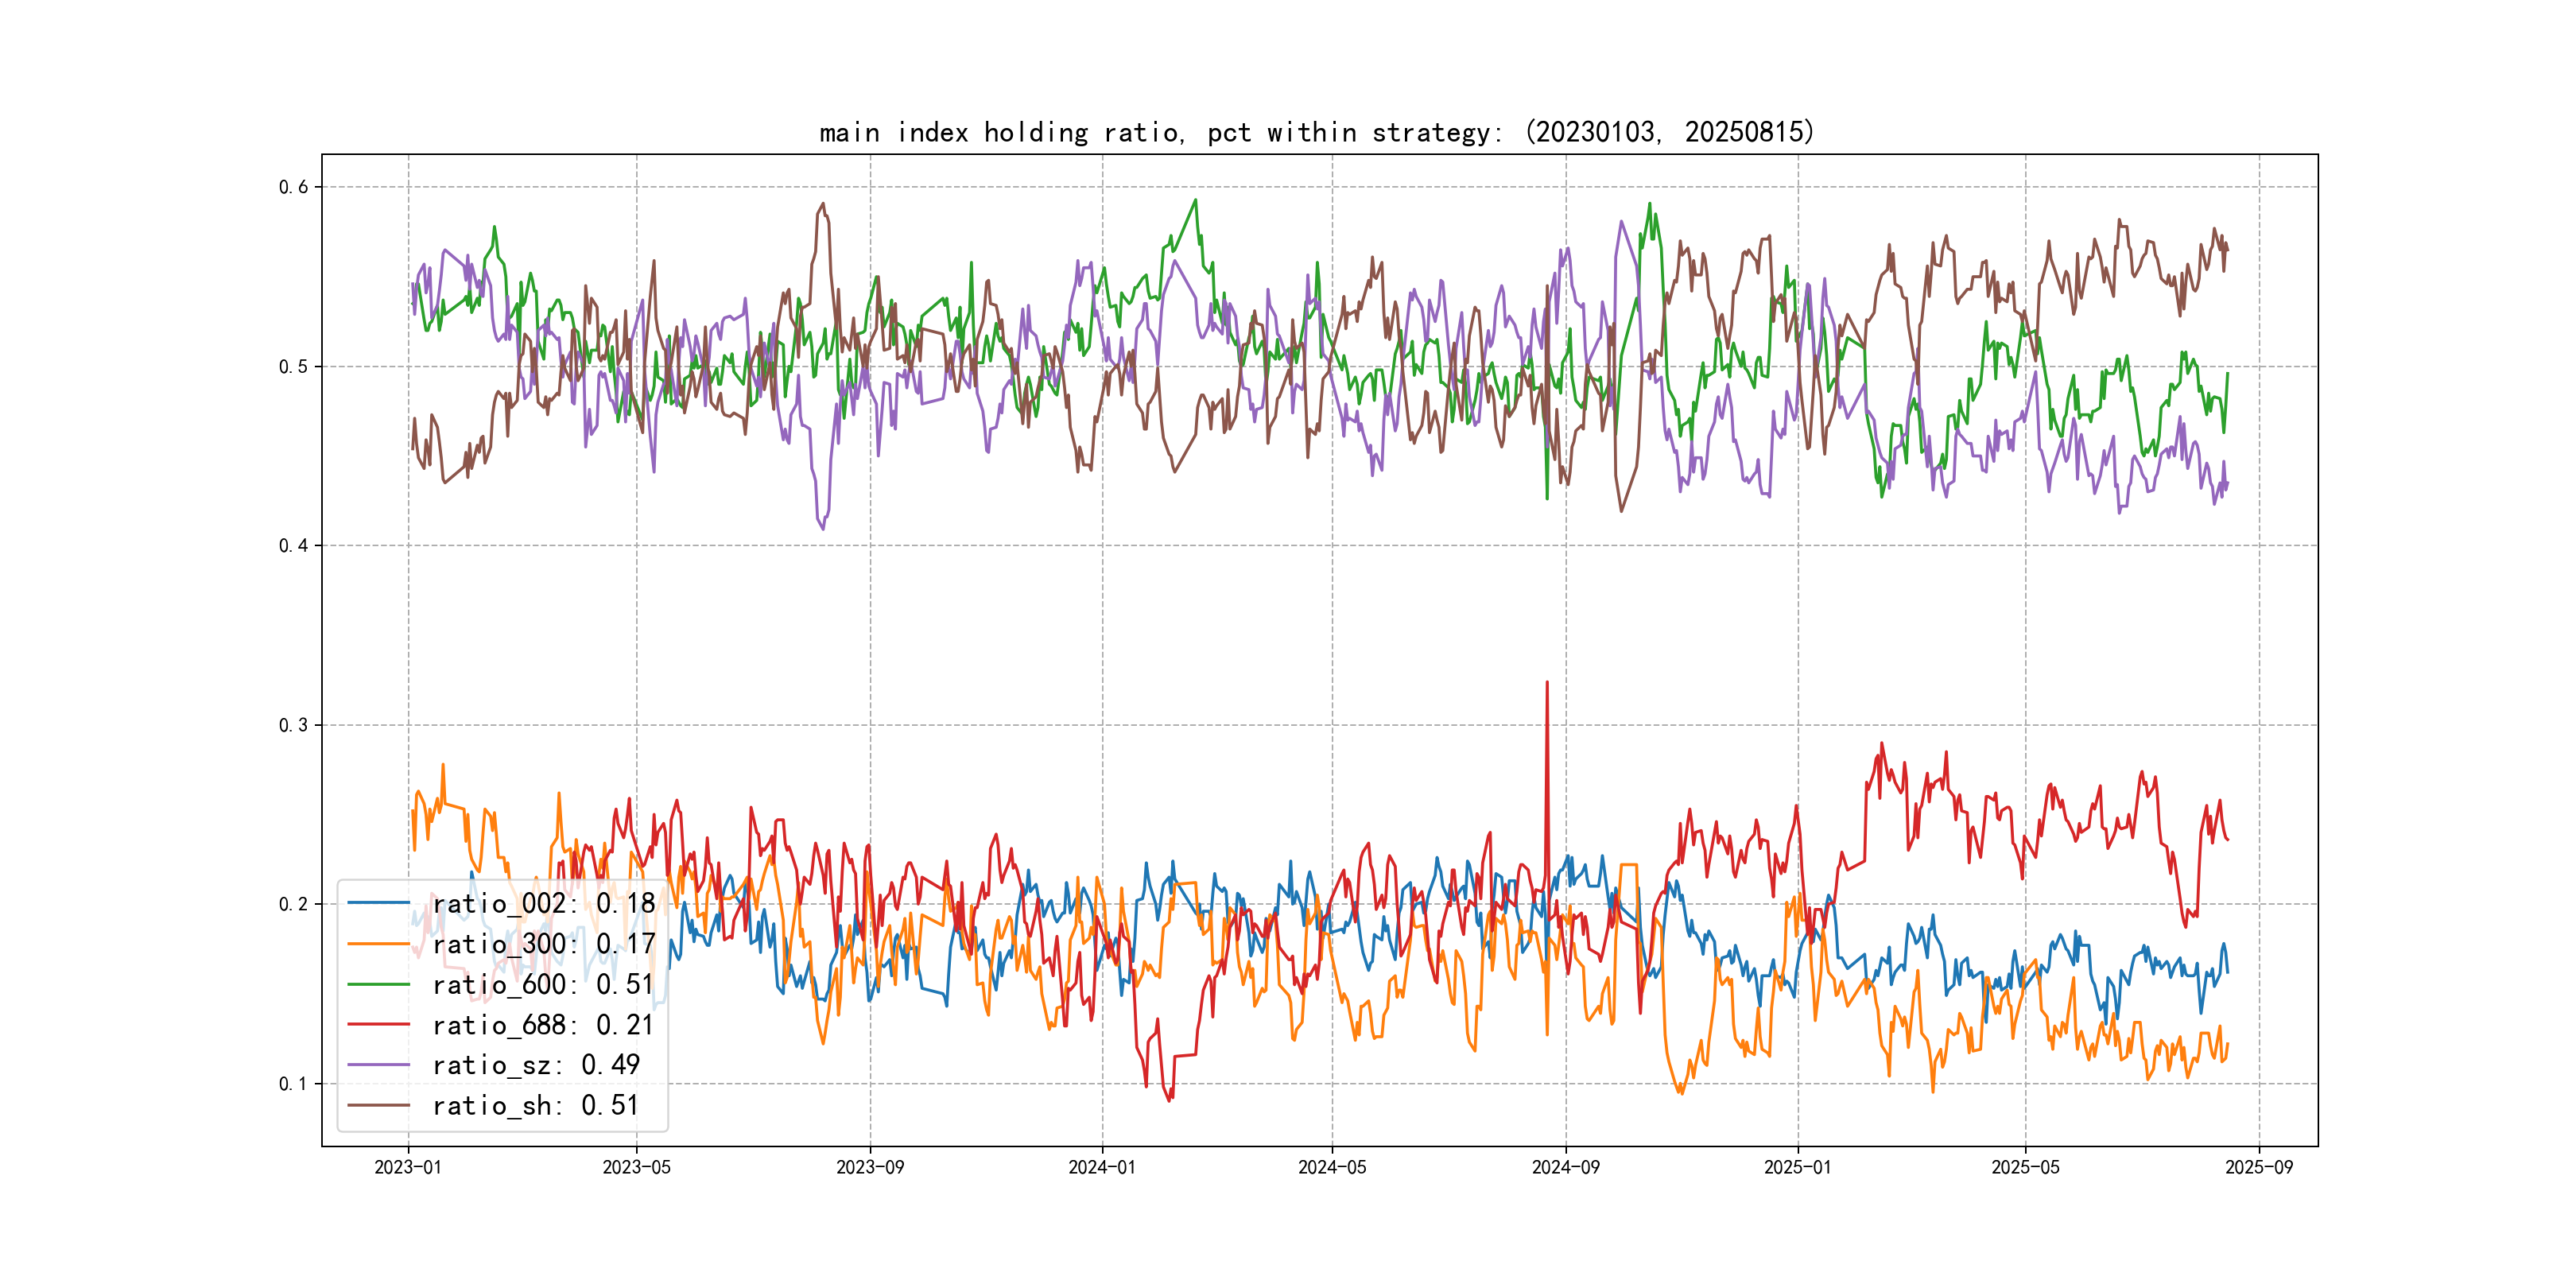
Task: Click the chart title text
Action: 1316,132
